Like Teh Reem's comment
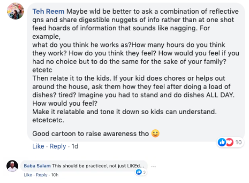The image size is (249, 183). 38,146
